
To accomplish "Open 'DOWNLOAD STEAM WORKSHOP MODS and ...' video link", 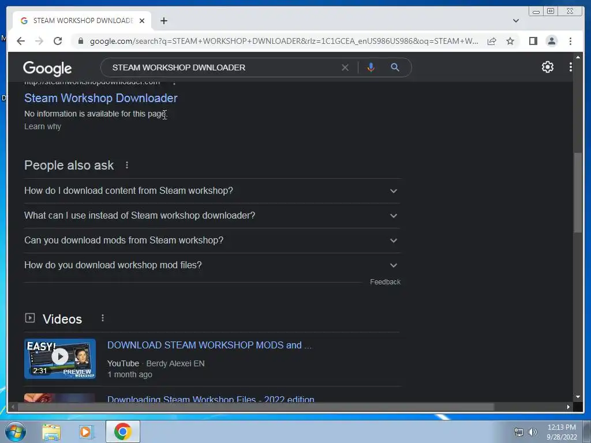I will (209, 345).
